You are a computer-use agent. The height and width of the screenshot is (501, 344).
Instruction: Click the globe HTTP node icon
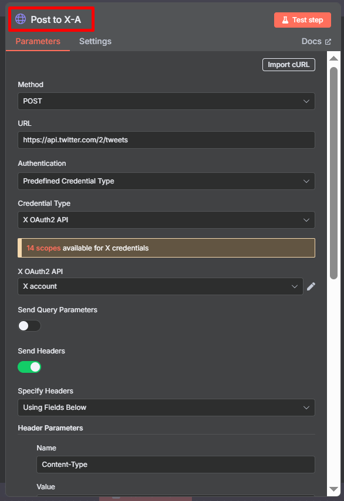tap(21, 19)
